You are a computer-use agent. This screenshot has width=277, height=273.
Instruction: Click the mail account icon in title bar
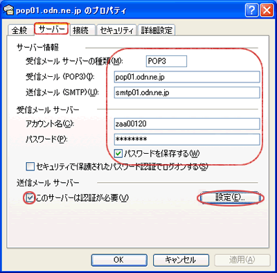coord(8,10)
